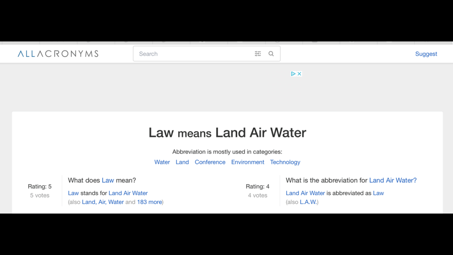Select the Water category link

pos(162,162)
